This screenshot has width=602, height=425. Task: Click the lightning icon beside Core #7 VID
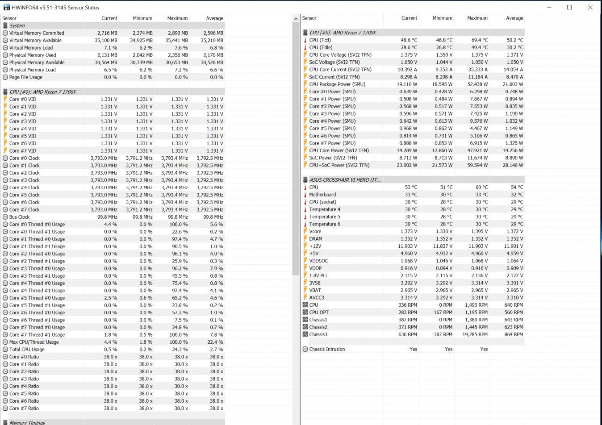pyautogui.click(x=5, y=150)
